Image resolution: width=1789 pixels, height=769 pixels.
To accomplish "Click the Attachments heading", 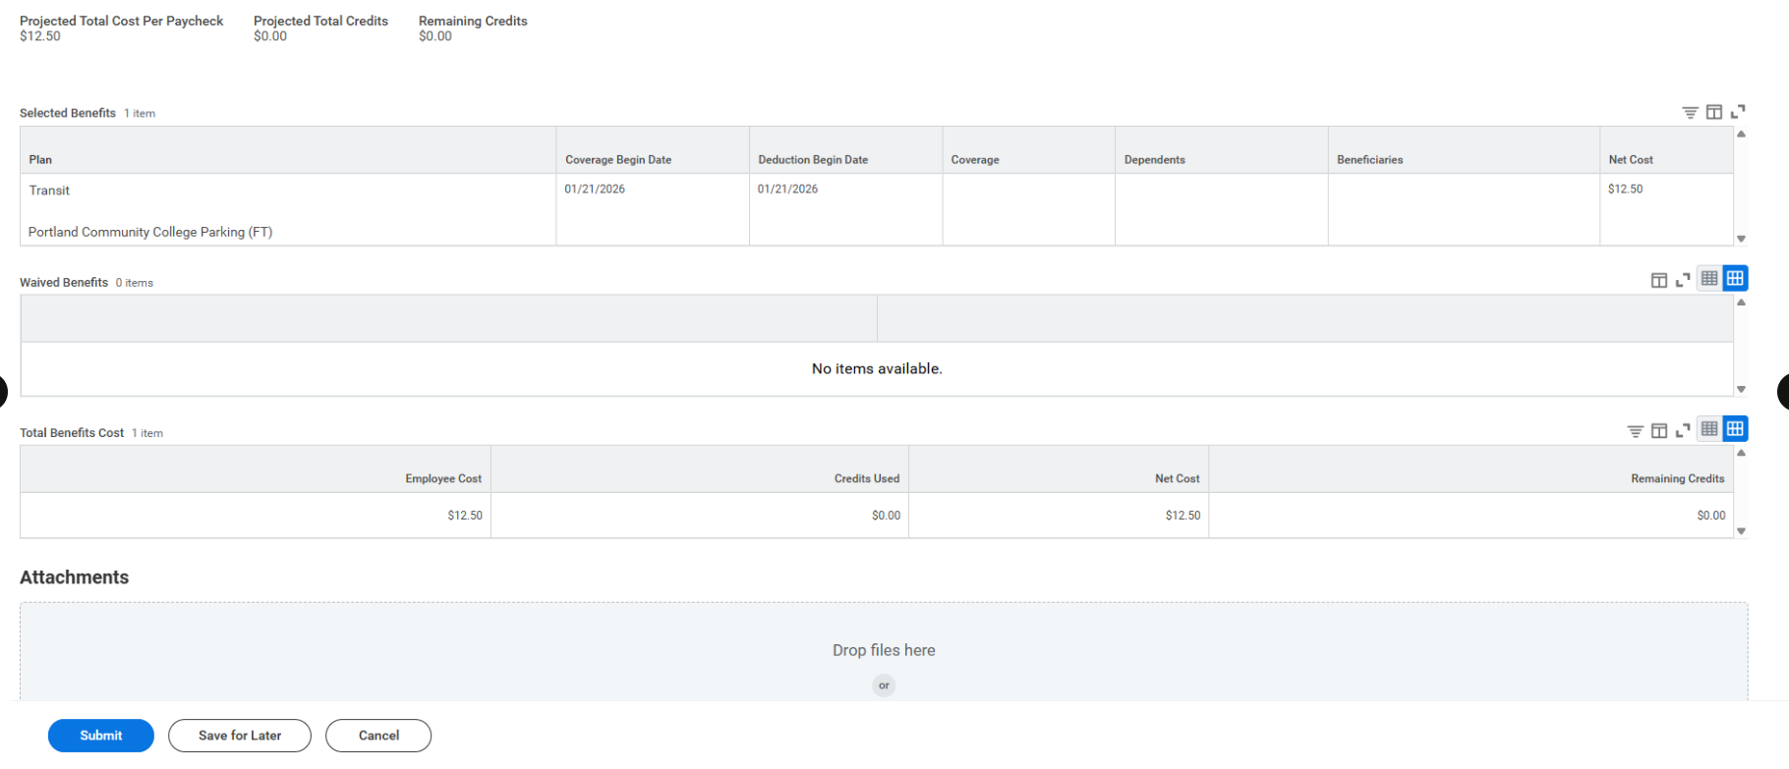I will (x=75, y=577).
